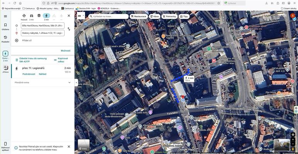298x154 pixels.
Task: Collapse the side panel with arrow
Action: click(76, 82)
